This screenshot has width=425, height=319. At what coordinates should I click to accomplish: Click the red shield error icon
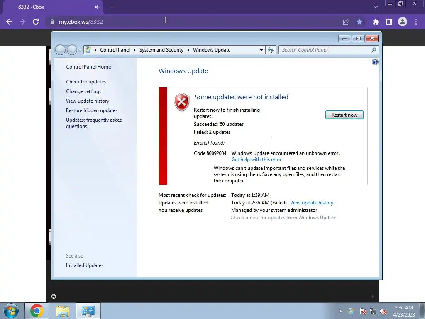click(x=182, y=102)
